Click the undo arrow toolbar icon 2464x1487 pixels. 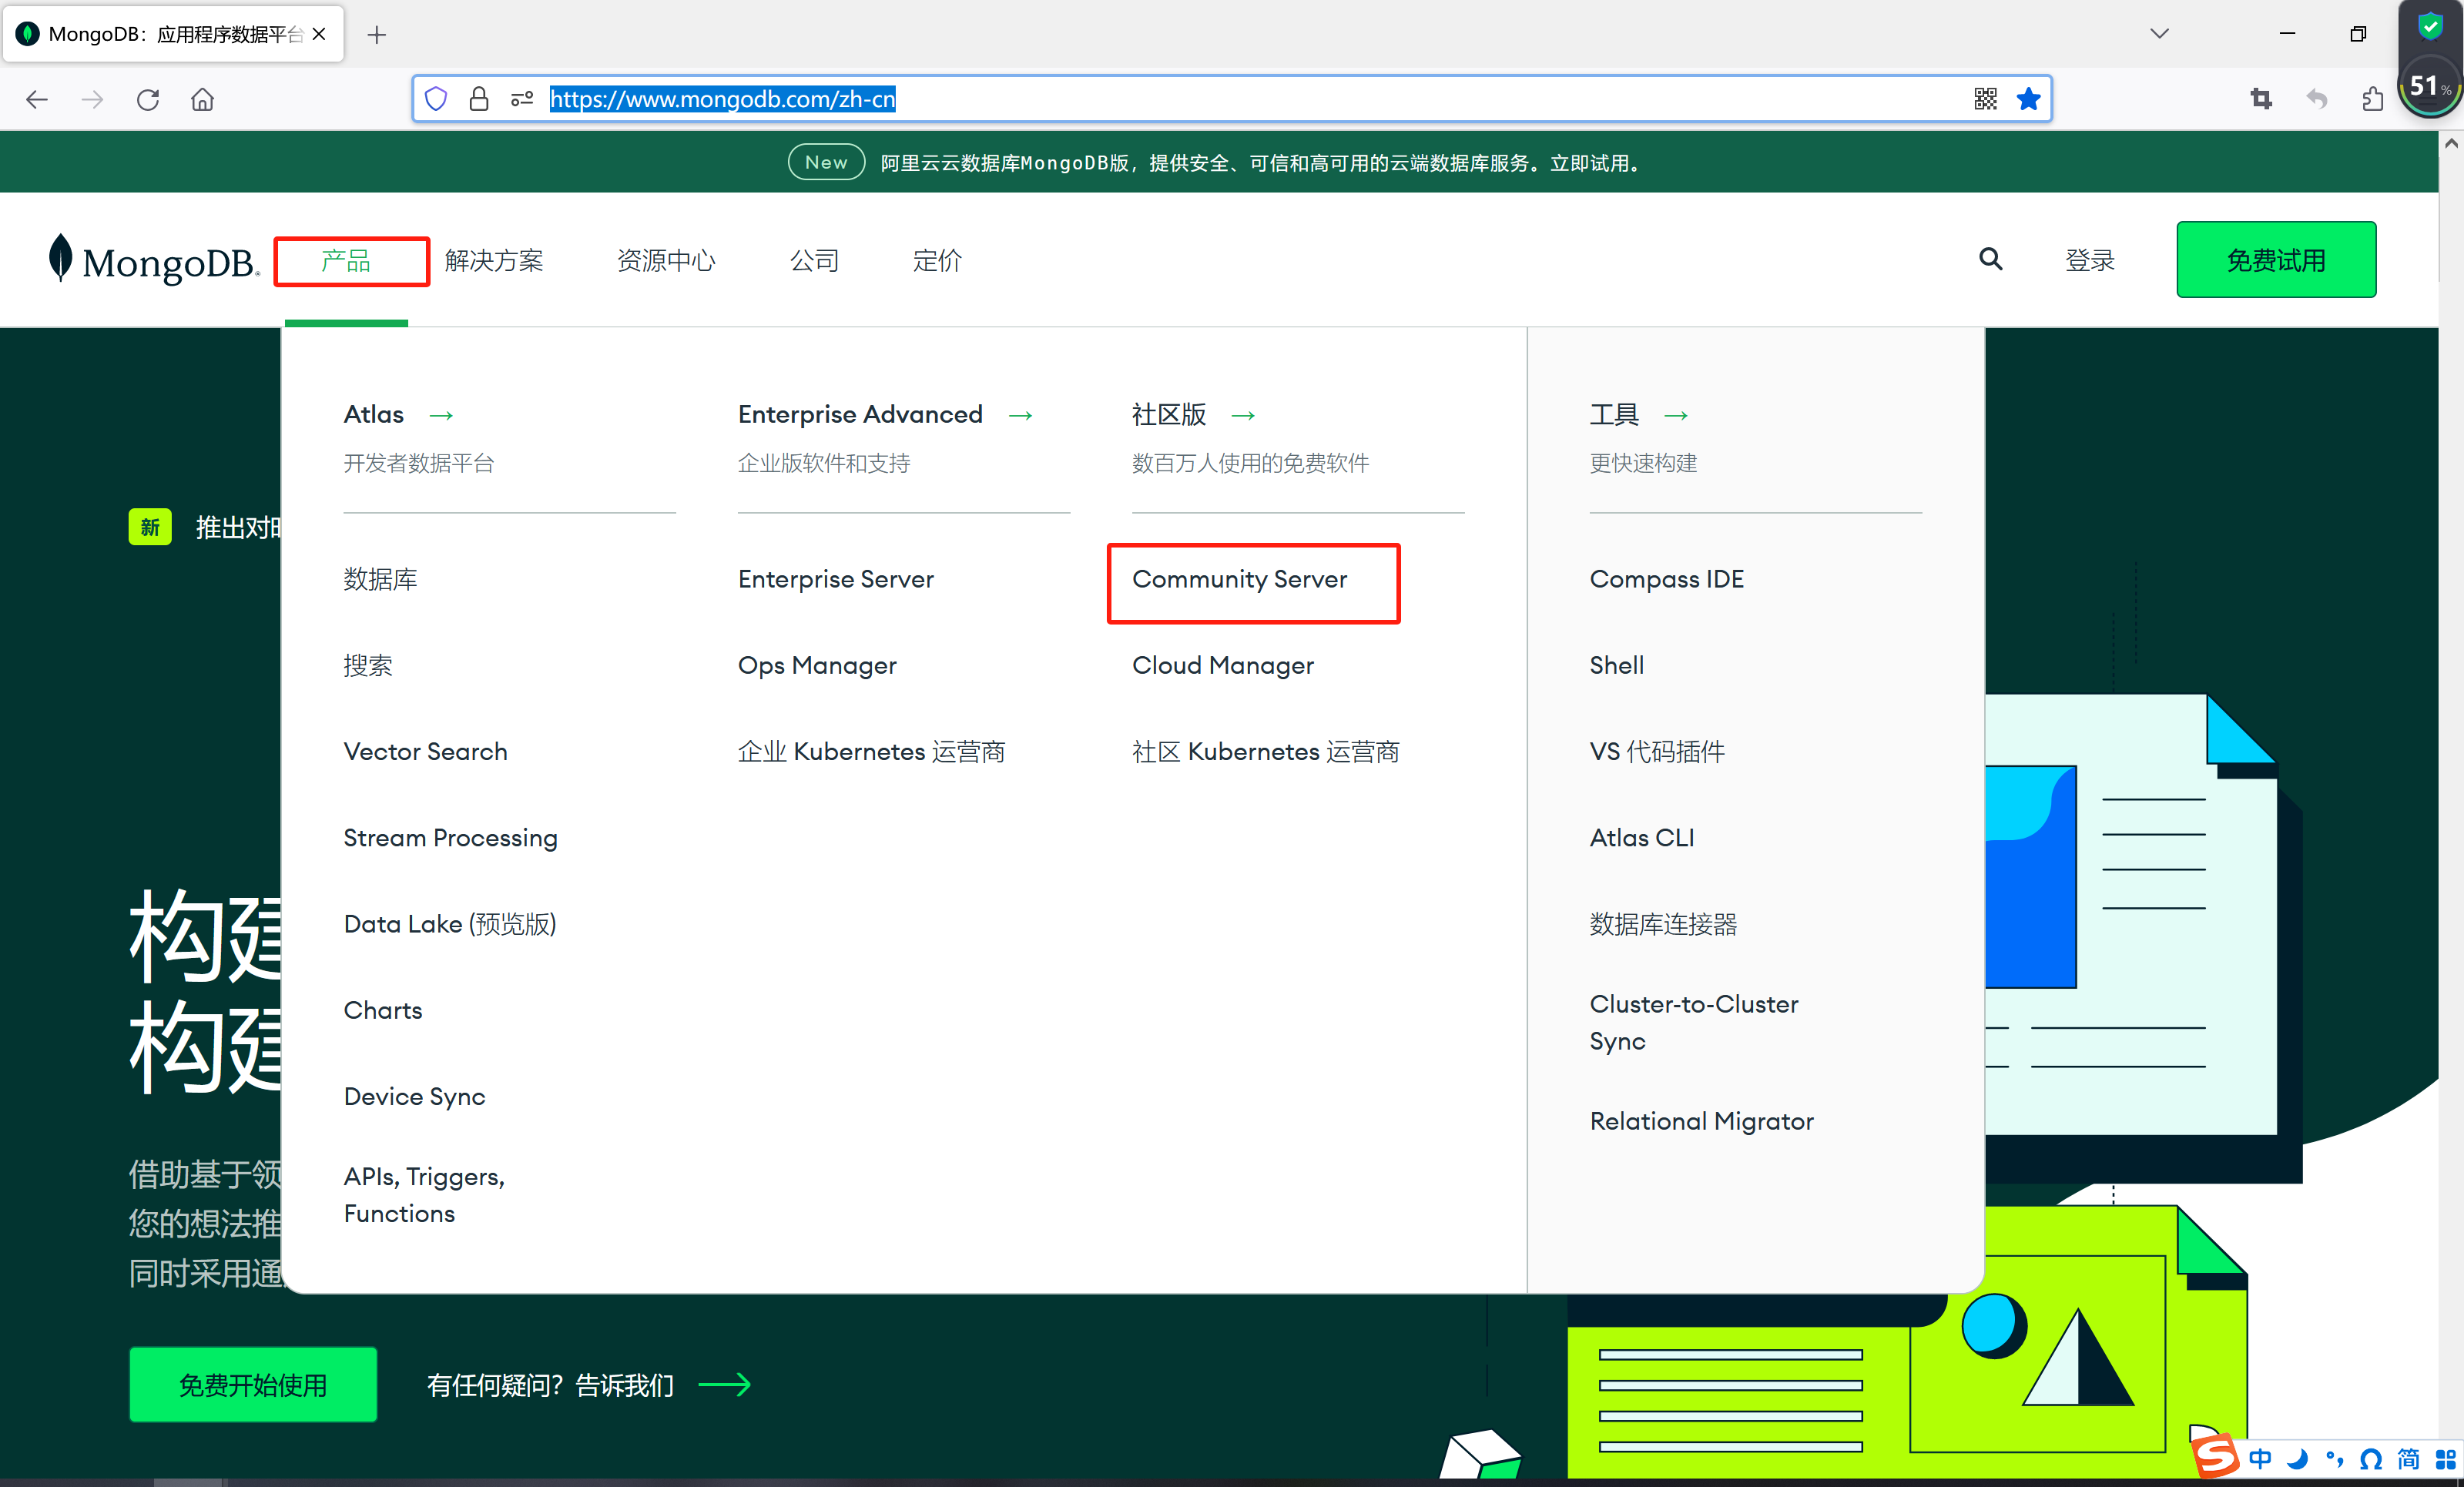coord(2317,99)
